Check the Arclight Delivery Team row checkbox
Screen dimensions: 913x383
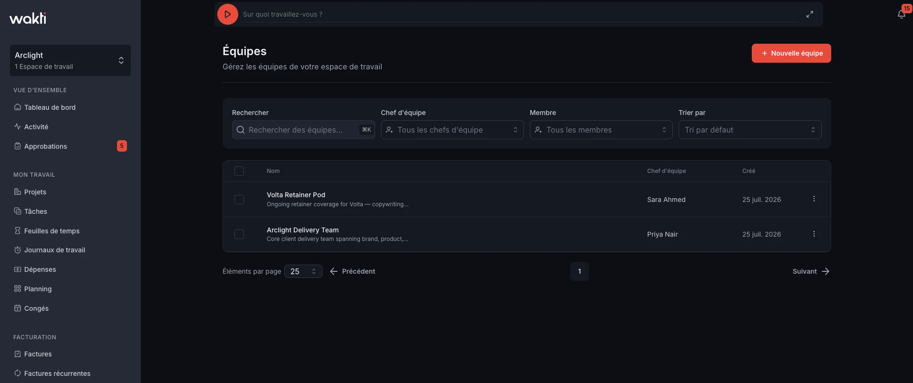click(239, 234)
